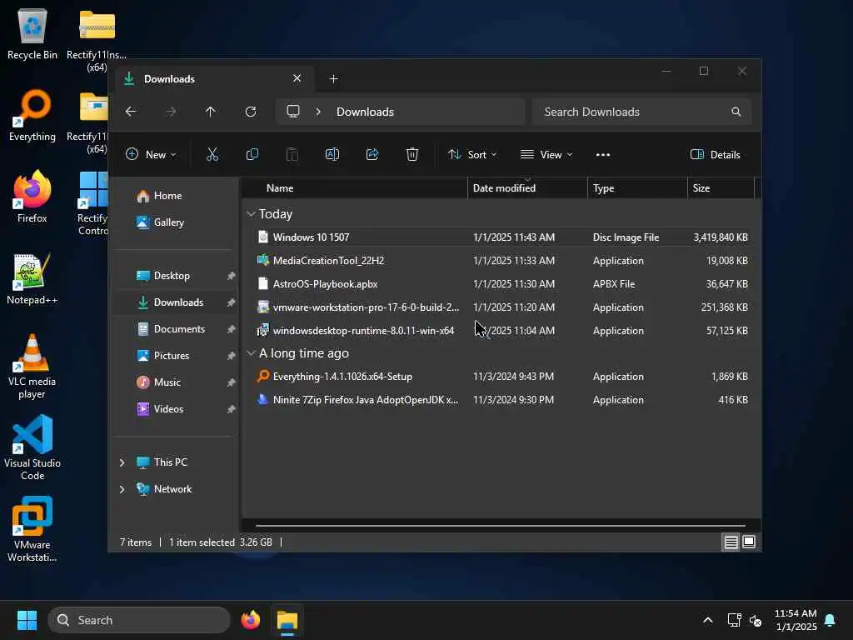
Task: Select the Visual Studio Code desktop icon
Action: click(x=32, y=447)
